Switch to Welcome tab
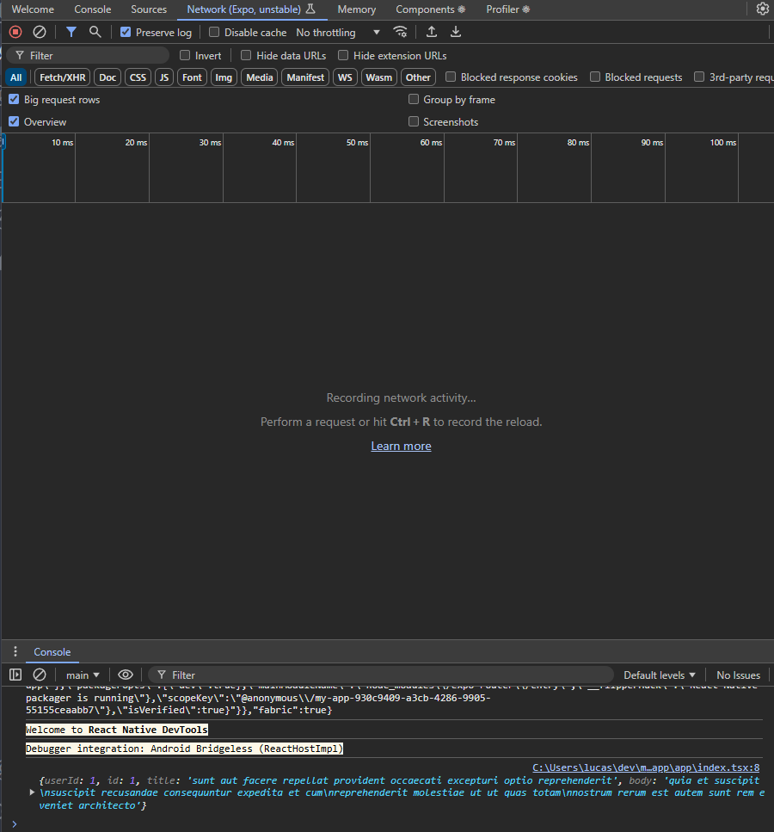This screenshot has height=832, width=774. point(33,9)
